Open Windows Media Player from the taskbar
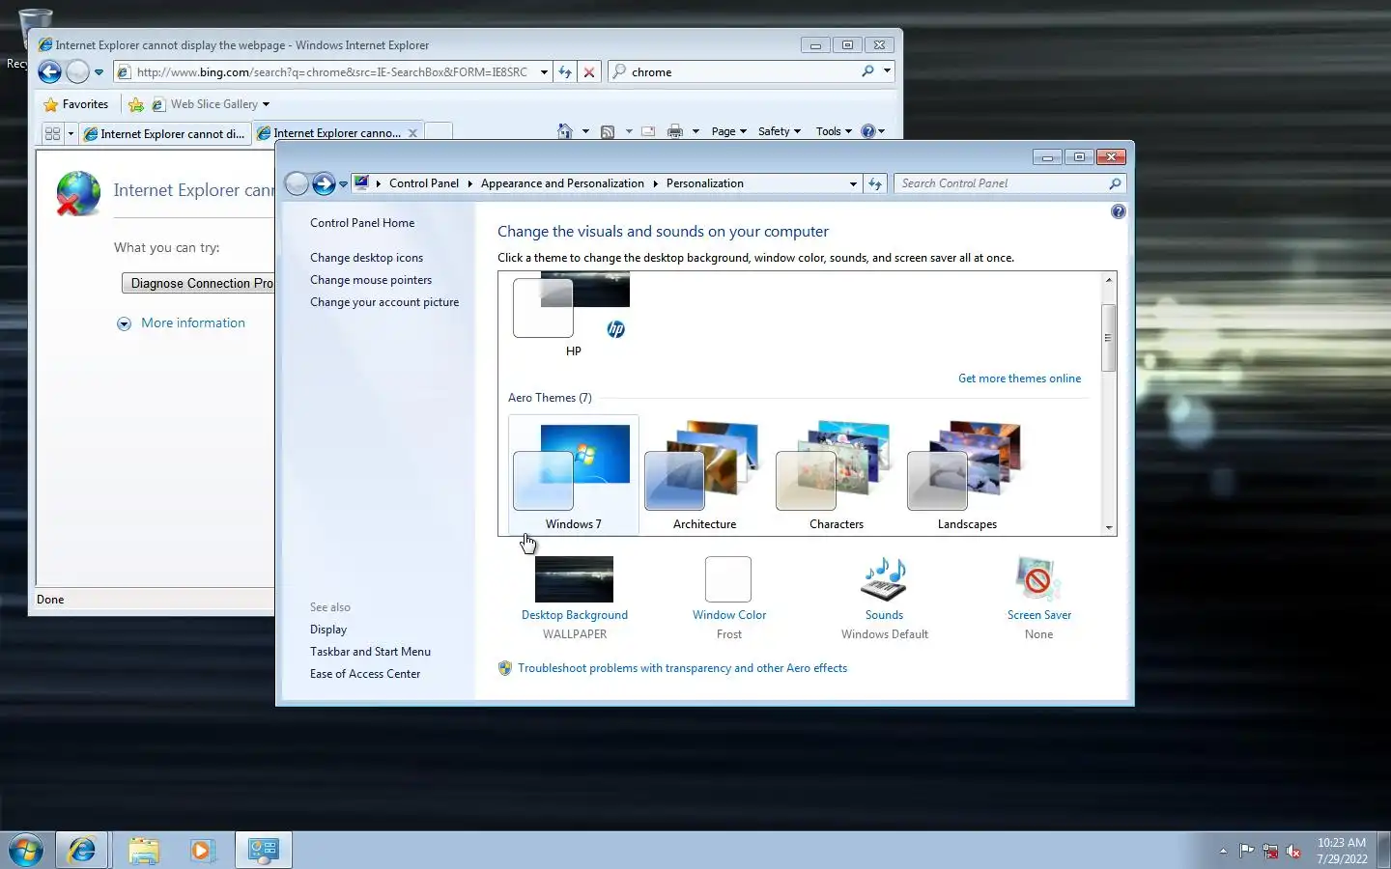The height and width of the screenshot is (869, 1391). click(x=201, y=850)
